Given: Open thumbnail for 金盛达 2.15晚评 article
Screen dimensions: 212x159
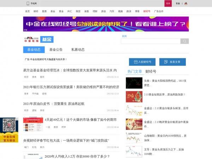Looking at the screenshot, I should (x=134, y=124).
